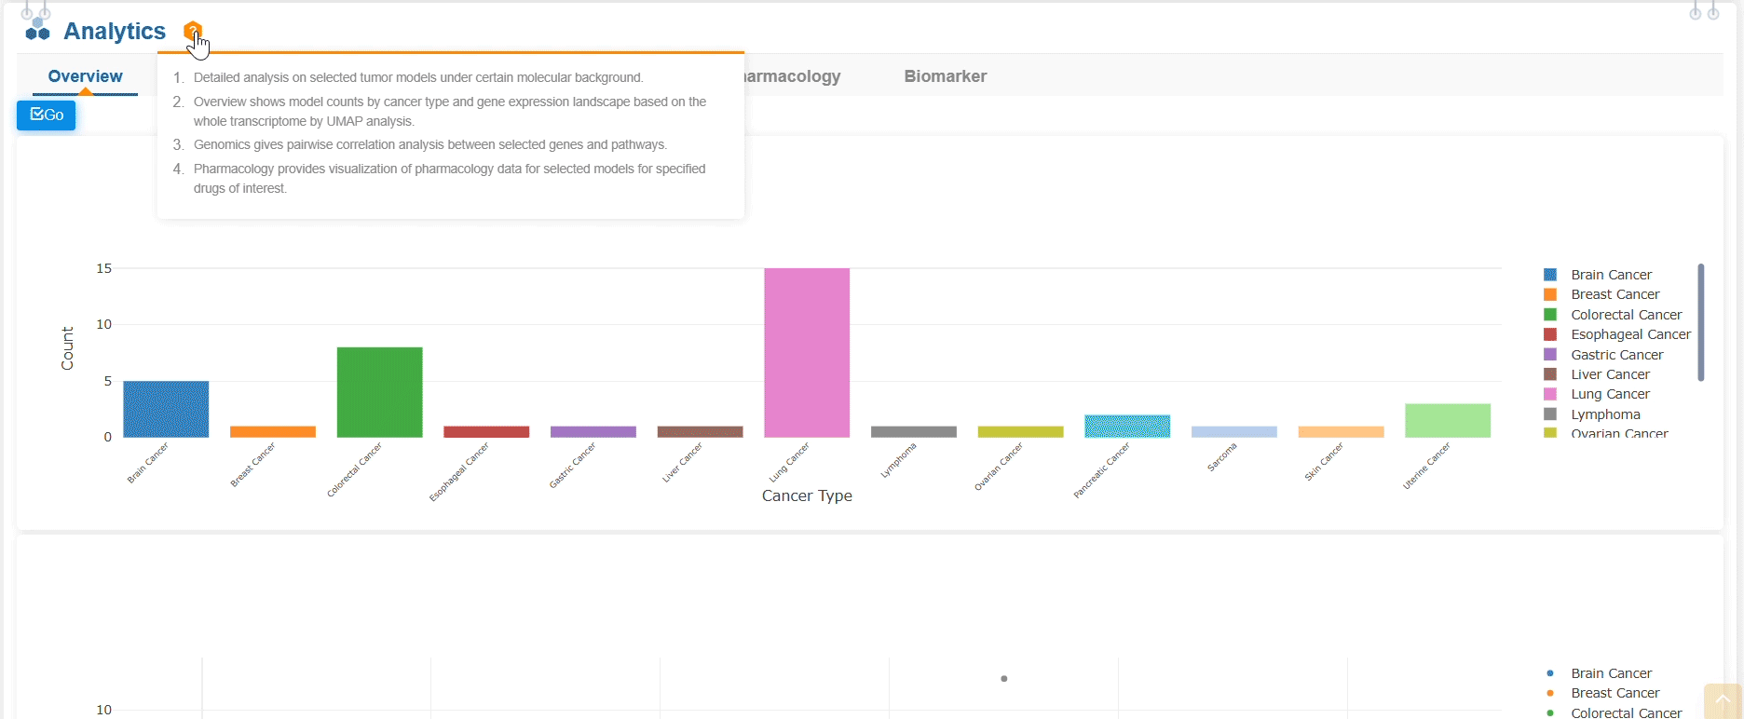Switch to the Overview tab
The height and width of the screenshot is (719, 1744).
click(85, 76)
